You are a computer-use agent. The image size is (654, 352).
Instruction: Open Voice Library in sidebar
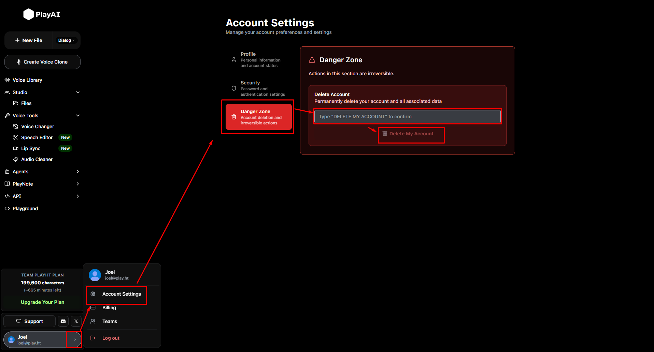tap(27, 80)
